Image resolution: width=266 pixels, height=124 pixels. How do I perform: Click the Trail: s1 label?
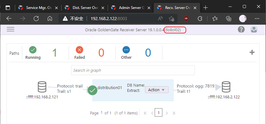(64, 92)
